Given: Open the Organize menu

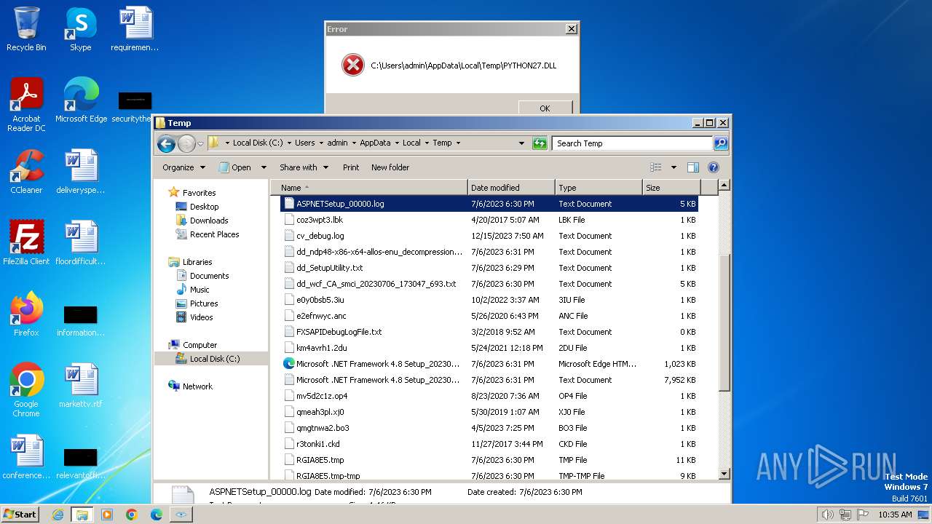Looking at the screenshot, I should click(183, 167).
